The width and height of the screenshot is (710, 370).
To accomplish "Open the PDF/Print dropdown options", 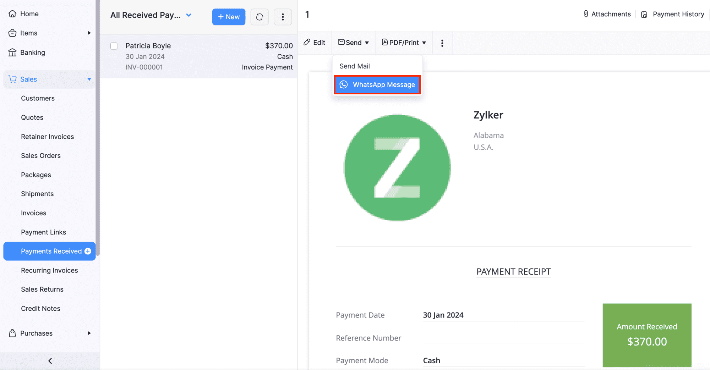I will click(x=425, y=43).
